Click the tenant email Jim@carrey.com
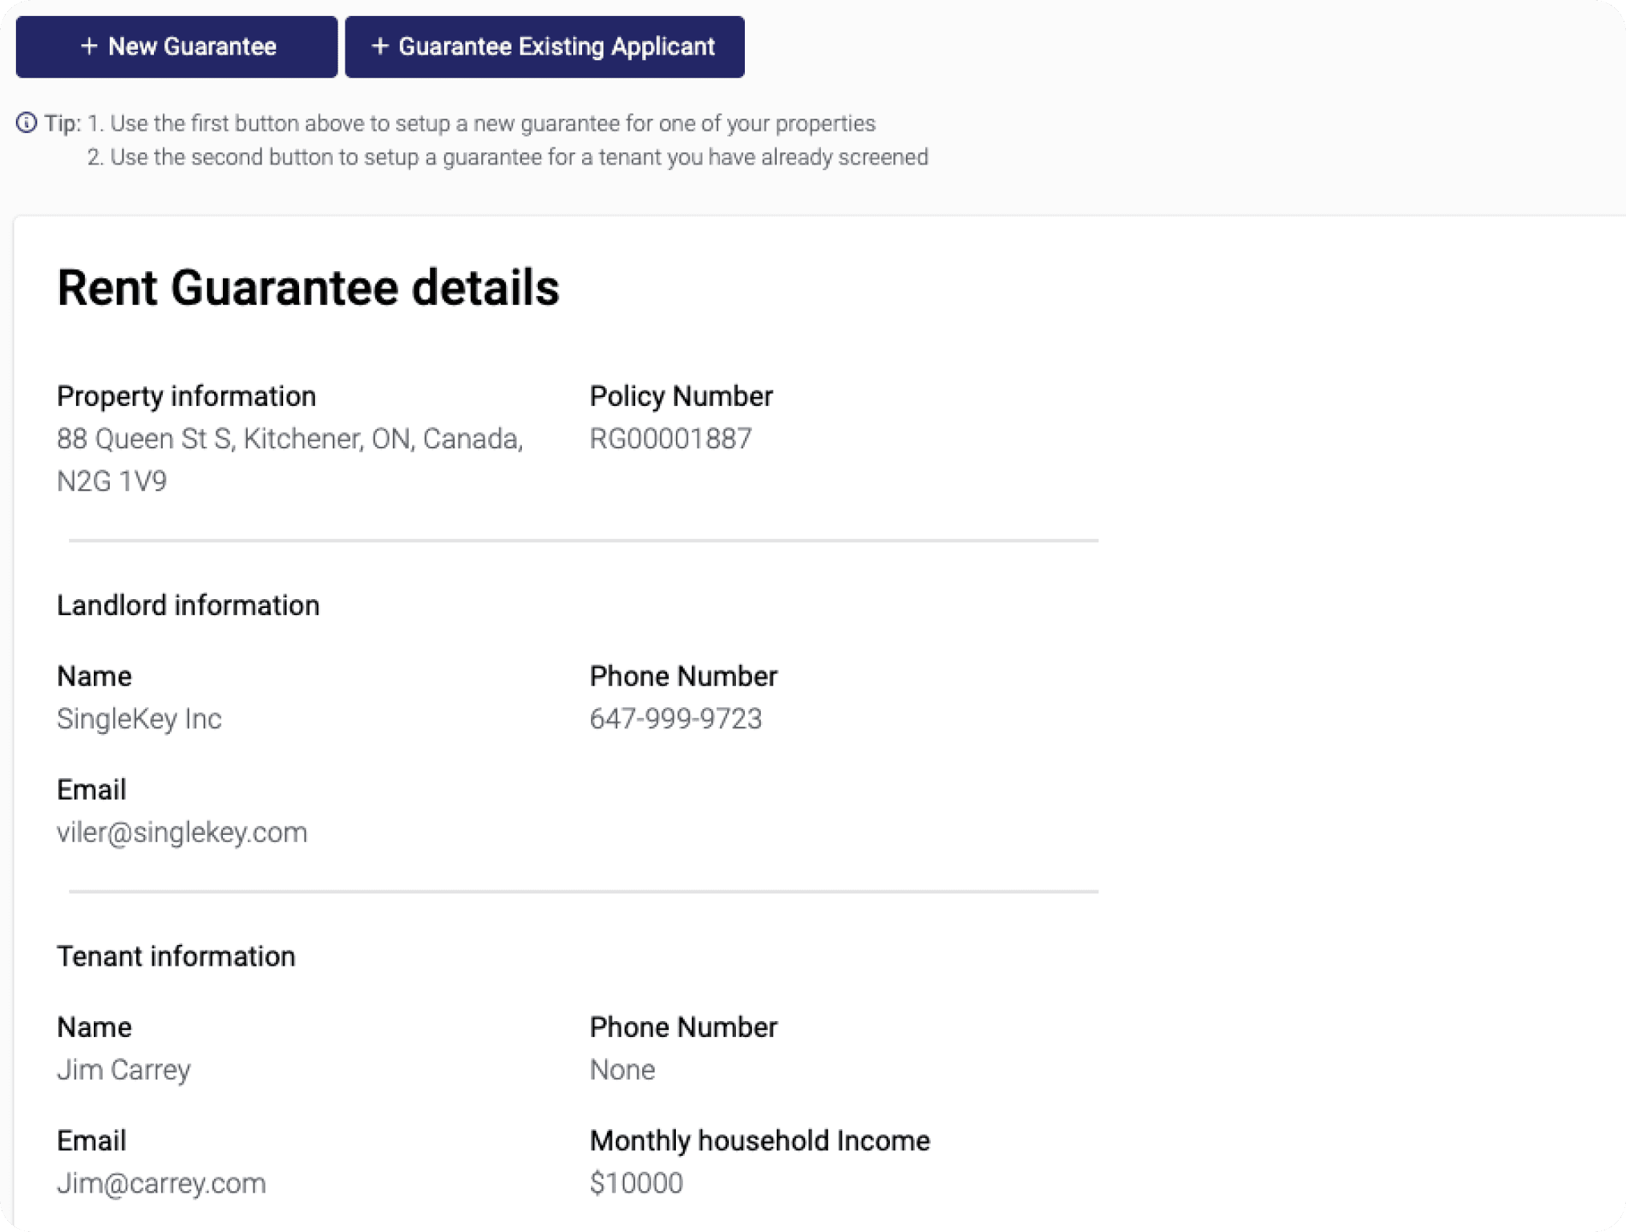This screenshot has width=1626, height=1232. 161,1183
